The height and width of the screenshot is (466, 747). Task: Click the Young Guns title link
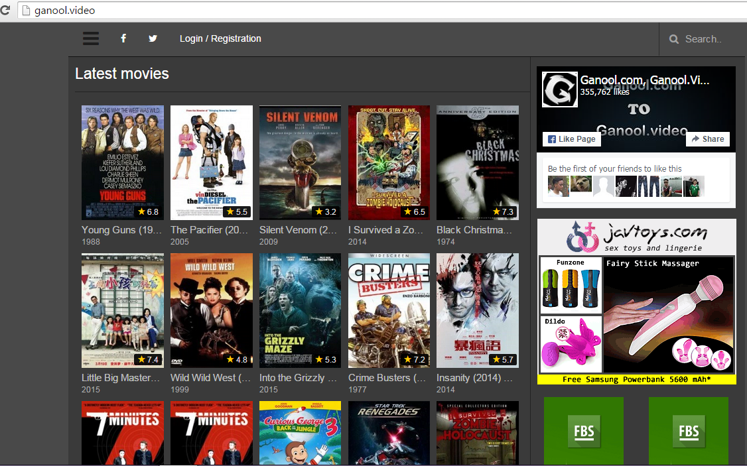pos(121,230)
